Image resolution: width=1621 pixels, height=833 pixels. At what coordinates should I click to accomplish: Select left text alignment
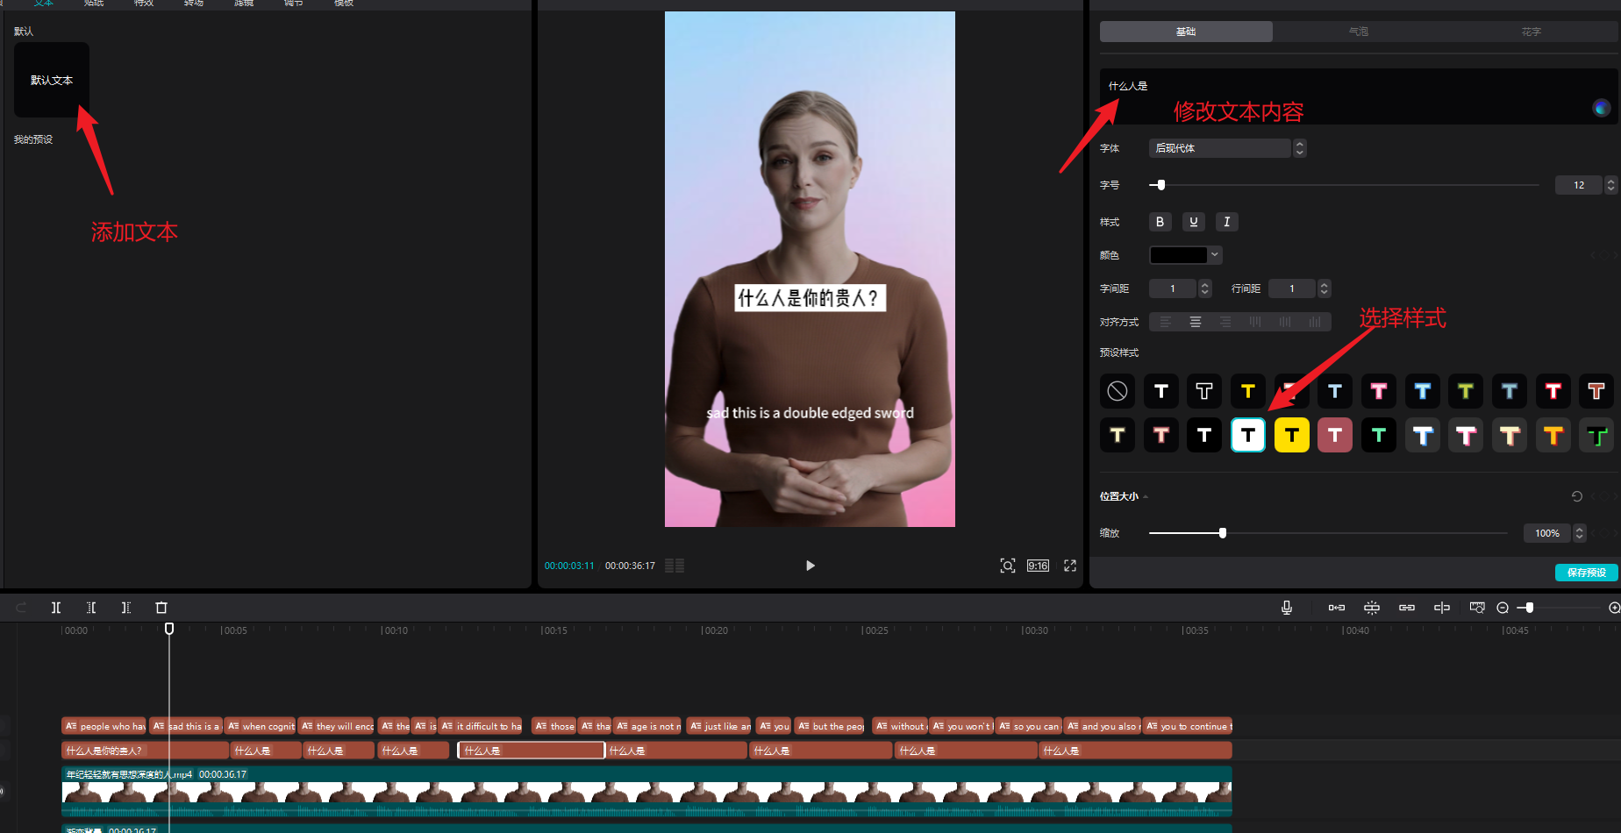(1166, 322)
